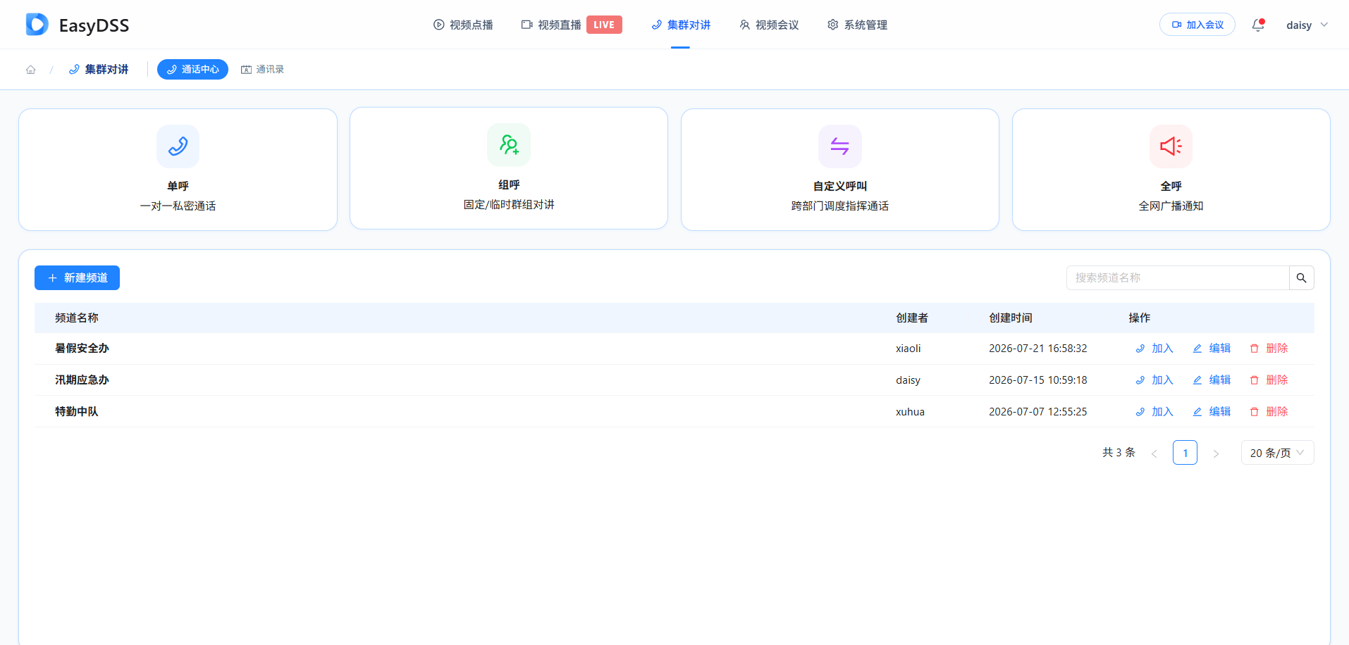Click the 自定义呼叫 arrows icon
The height and width of the screenshot is (645, 1349).
point(840,146)
